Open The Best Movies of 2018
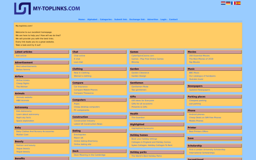 pos(201,59)
